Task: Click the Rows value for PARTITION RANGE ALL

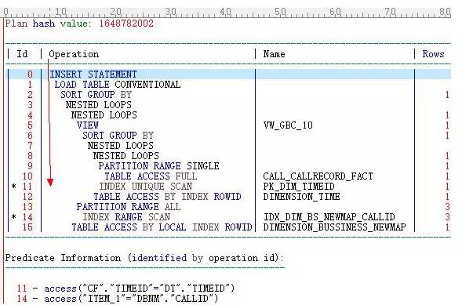Action: tap(448, 207)
